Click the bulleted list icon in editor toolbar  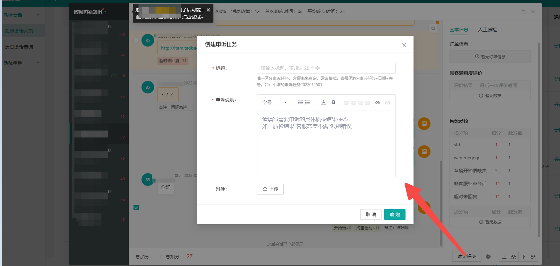tap(300, 102)
